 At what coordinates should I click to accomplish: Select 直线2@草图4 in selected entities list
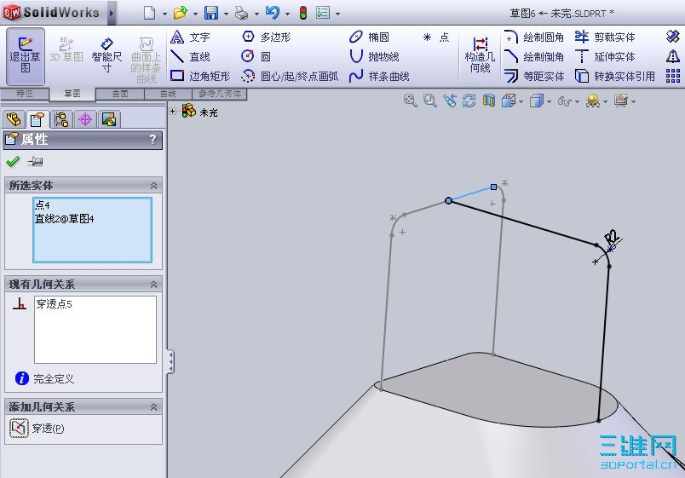64,218
